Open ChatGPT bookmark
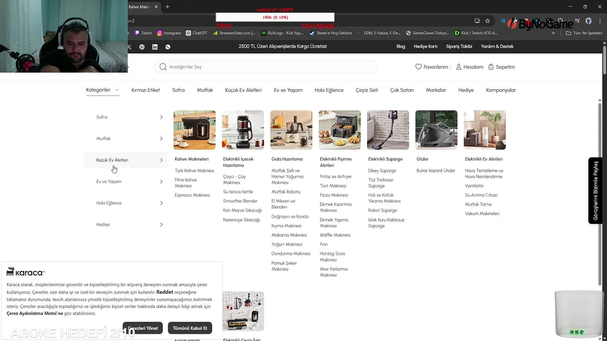 coord(196,33)
